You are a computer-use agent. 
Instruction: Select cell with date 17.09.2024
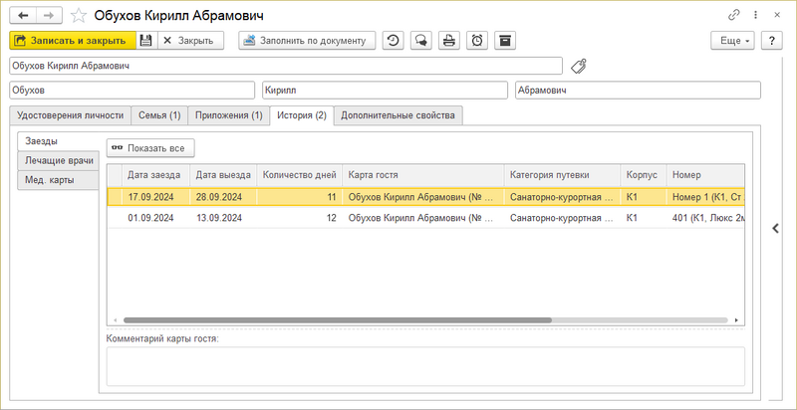point(155,197)
